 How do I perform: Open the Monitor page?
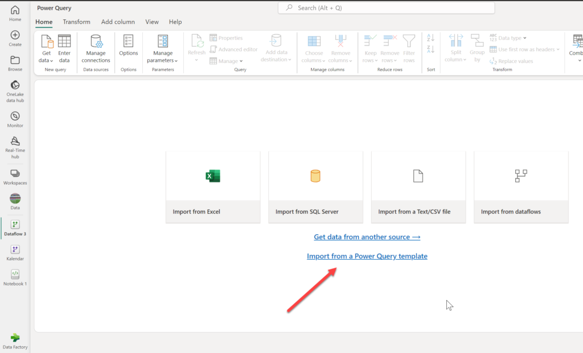point(15,119)
